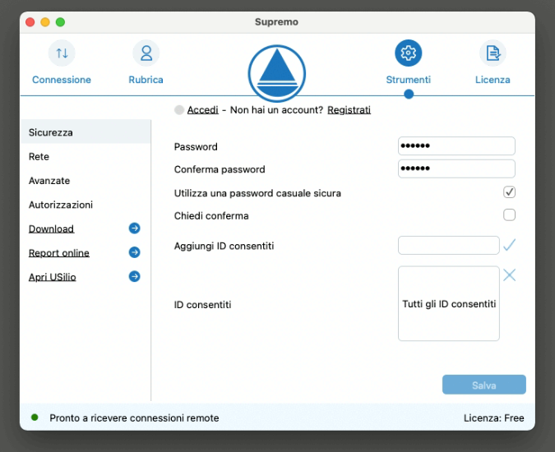Click Pronto a ricevere connessioni remote text
This screenshot has height=452, width=555.
tap(134, 418)
